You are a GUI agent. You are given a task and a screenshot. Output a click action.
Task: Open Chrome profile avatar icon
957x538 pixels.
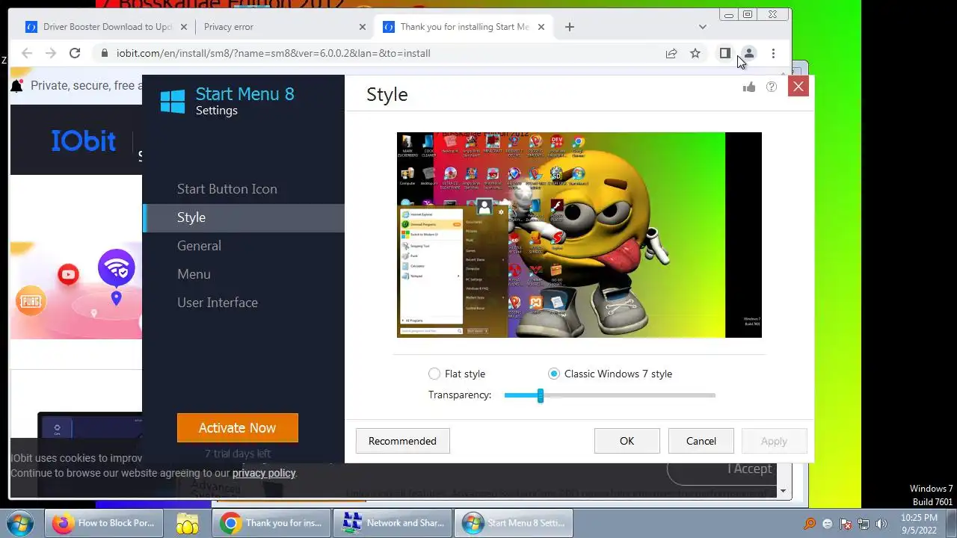[748, 53]
